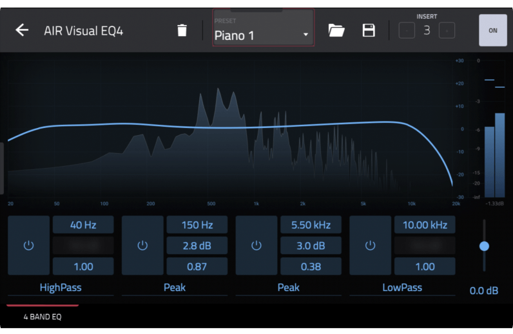Select the 2.8 dB gain field
This screenshot has height=334, width=513.
(x=197, y=245)
